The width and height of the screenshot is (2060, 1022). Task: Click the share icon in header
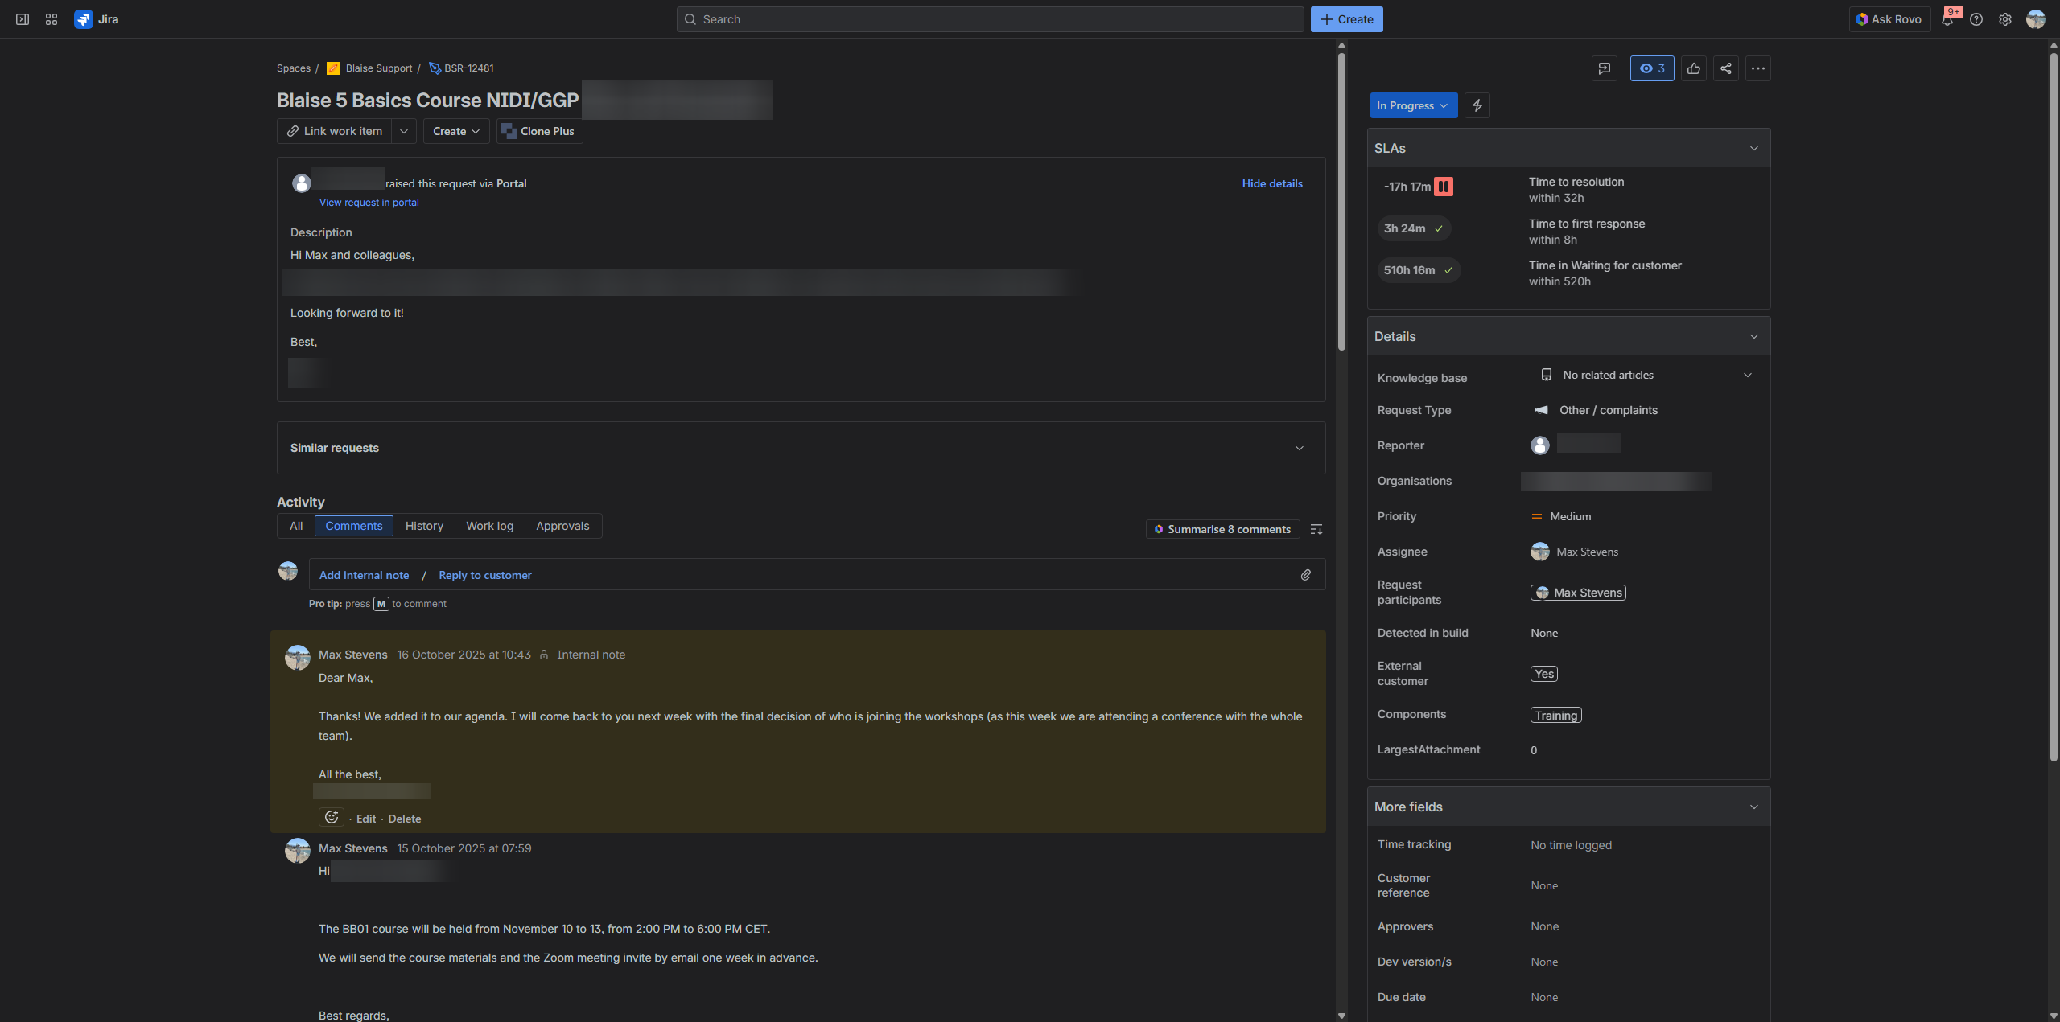1725,68
